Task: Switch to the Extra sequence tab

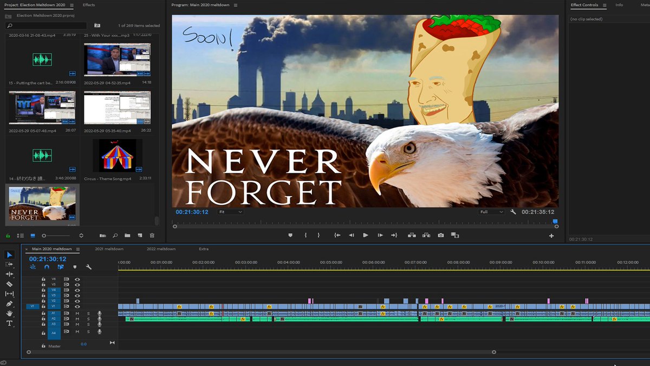Action: tap(204, 249)
